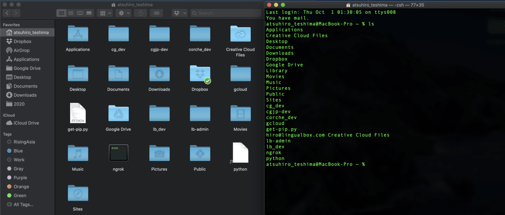Switch Finder to column view
Image resolution: width=505 pixels, height=215 pixels.
tap(80, 13)
